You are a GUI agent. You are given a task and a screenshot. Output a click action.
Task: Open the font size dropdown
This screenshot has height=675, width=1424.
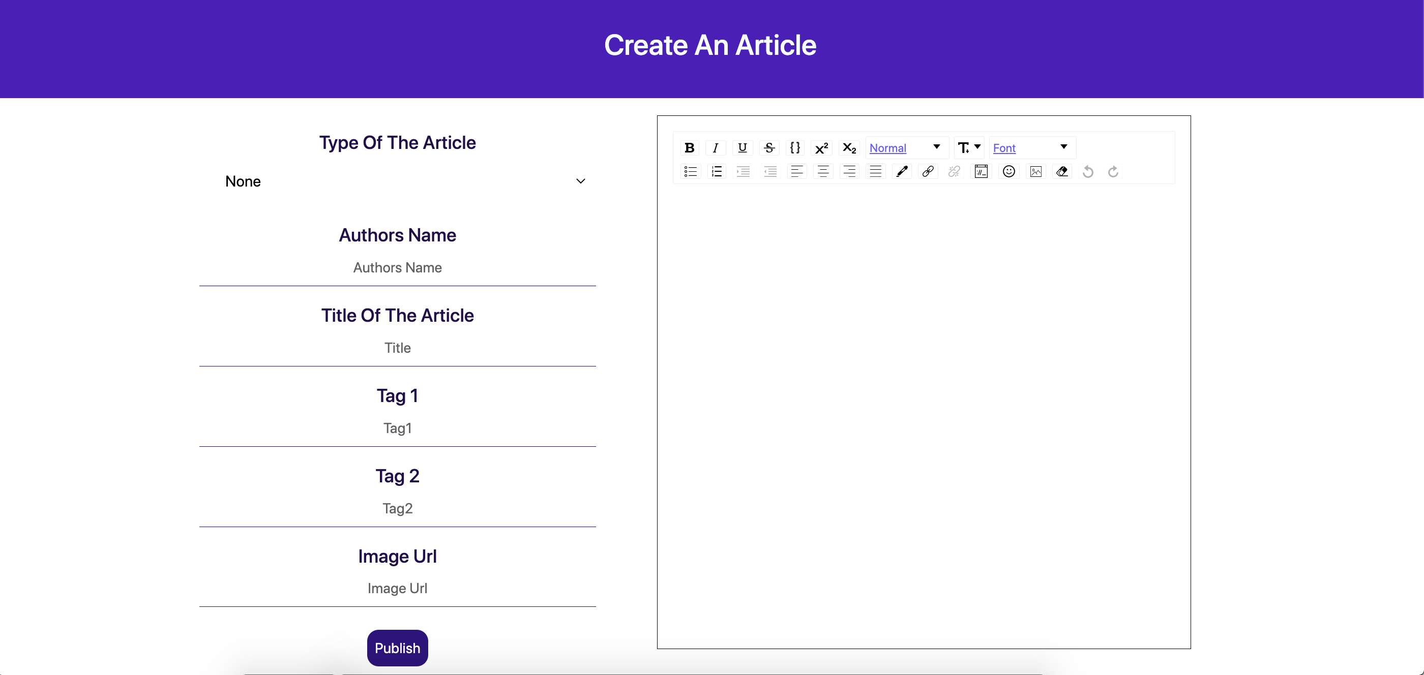pos(969,147)
